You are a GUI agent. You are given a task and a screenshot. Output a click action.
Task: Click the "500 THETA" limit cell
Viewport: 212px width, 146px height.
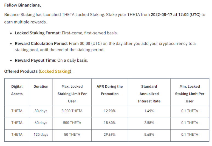click(72, 123)
